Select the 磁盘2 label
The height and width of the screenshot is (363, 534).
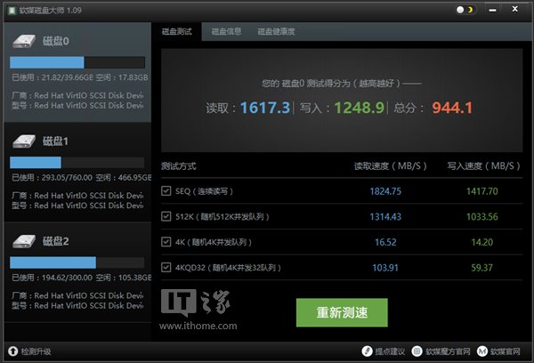[56, 241]
